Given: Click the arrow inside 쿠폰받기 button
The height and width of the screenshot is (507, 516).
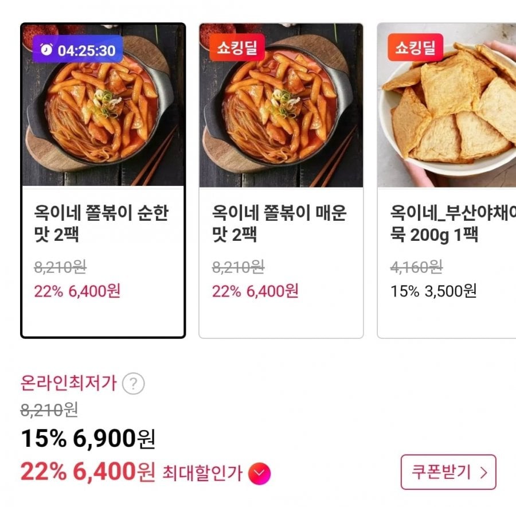Looking at the screenshot, I should tap(483, 473).
